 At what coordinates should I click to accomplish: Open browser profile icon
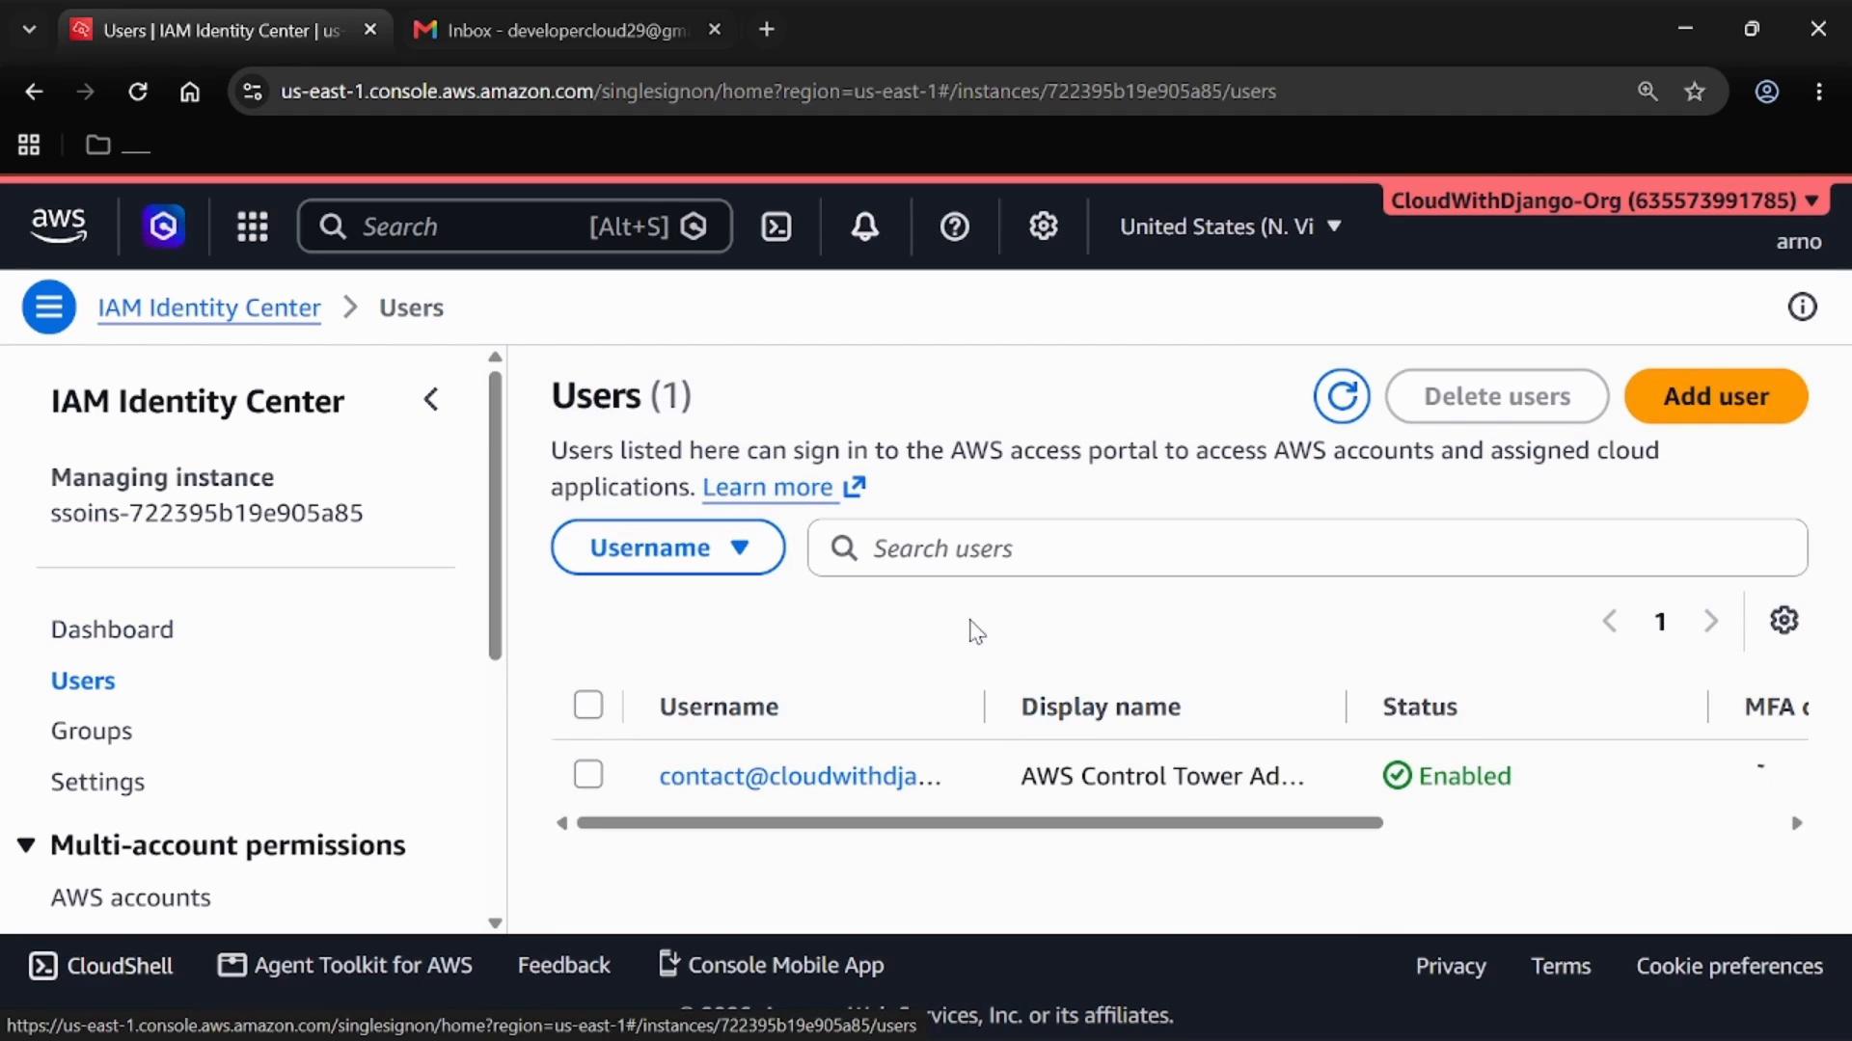click(1767, 92)
